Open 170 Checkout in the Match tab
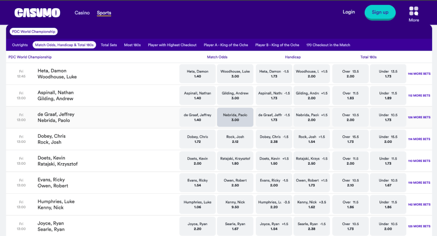This screenshot has height=236, width=437. pyautogui.click(x=328, y=45)
